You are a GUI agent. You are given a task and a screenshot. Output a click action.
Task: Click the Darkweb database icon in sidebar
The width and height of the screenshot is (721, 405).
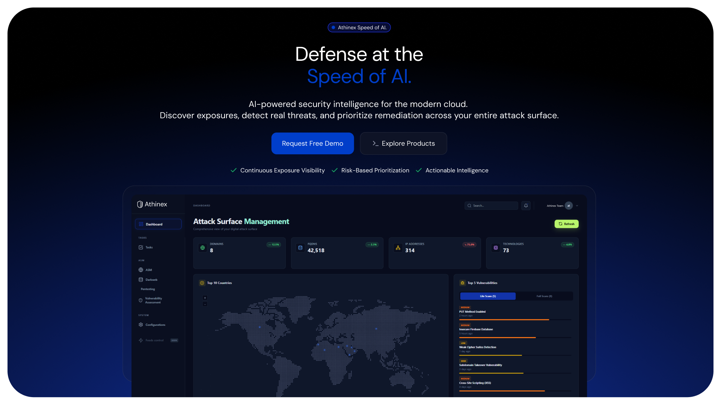[x=141, y=280]
